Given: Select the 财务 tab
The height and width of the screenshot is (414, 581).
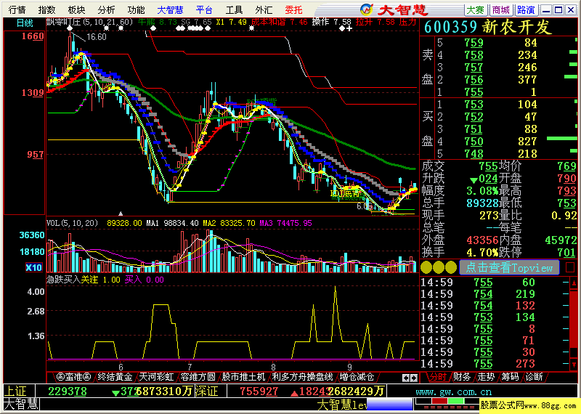Looking at the screenshot, I should coord(462,377).
